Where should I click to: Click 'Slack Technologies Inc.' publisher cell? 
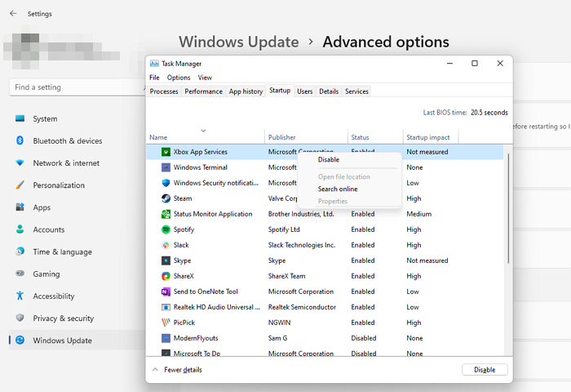click(x=302, y=245)
